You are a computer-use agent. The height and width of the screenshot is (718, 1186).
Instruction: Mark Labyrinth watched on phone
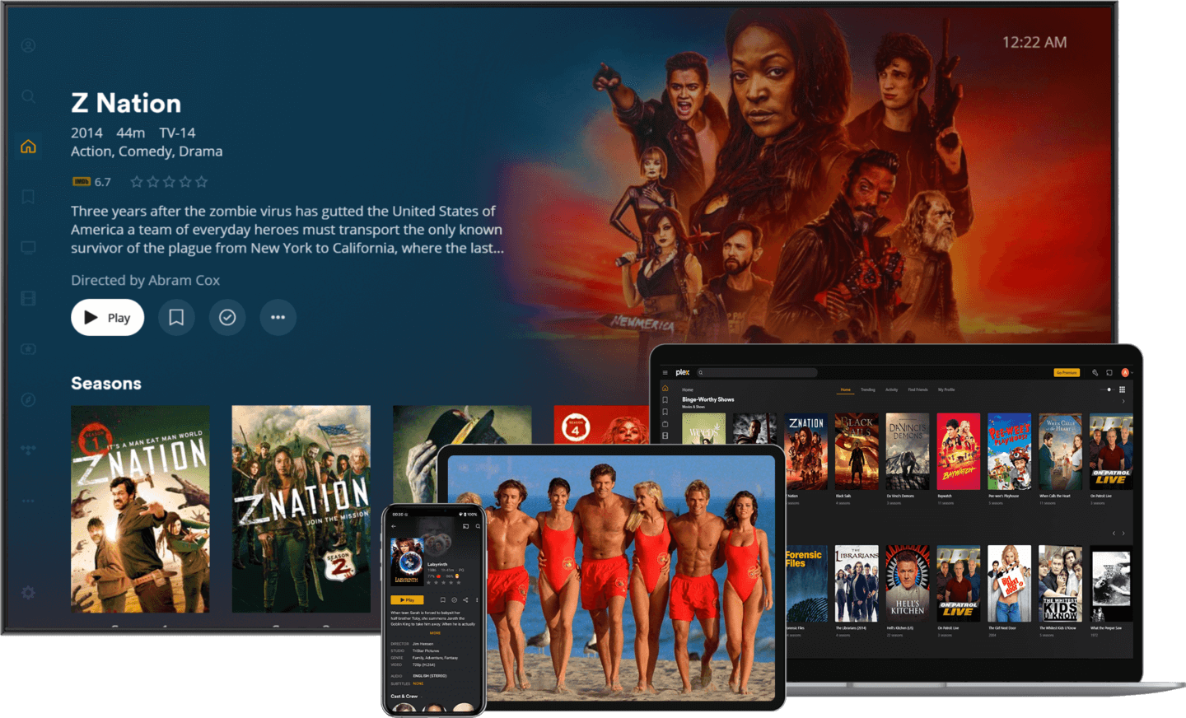click(x=454, y=600)
